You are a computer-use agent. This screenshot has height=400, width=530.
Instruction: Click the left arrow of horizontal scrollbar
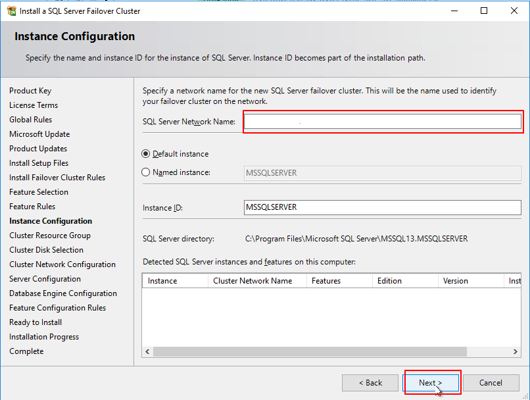point(147,352)
